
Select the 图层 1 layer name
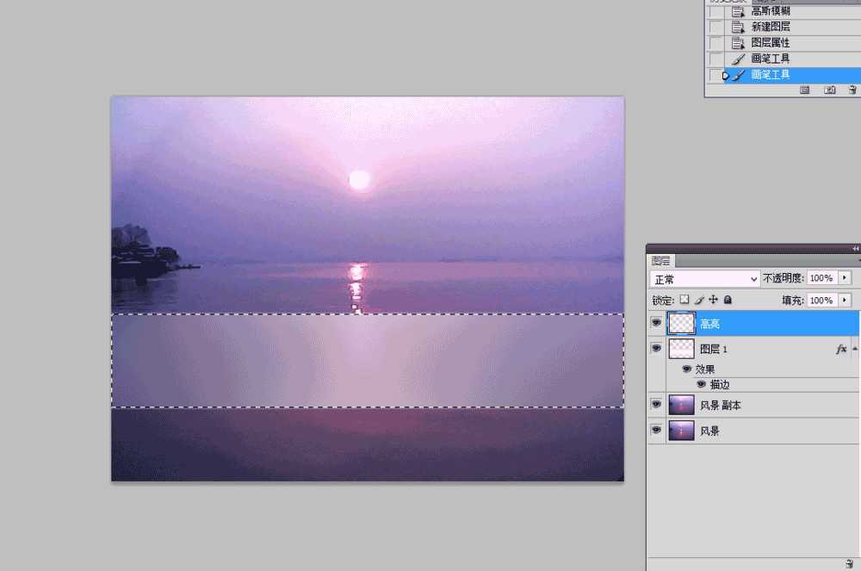click(x=713, y=349)
